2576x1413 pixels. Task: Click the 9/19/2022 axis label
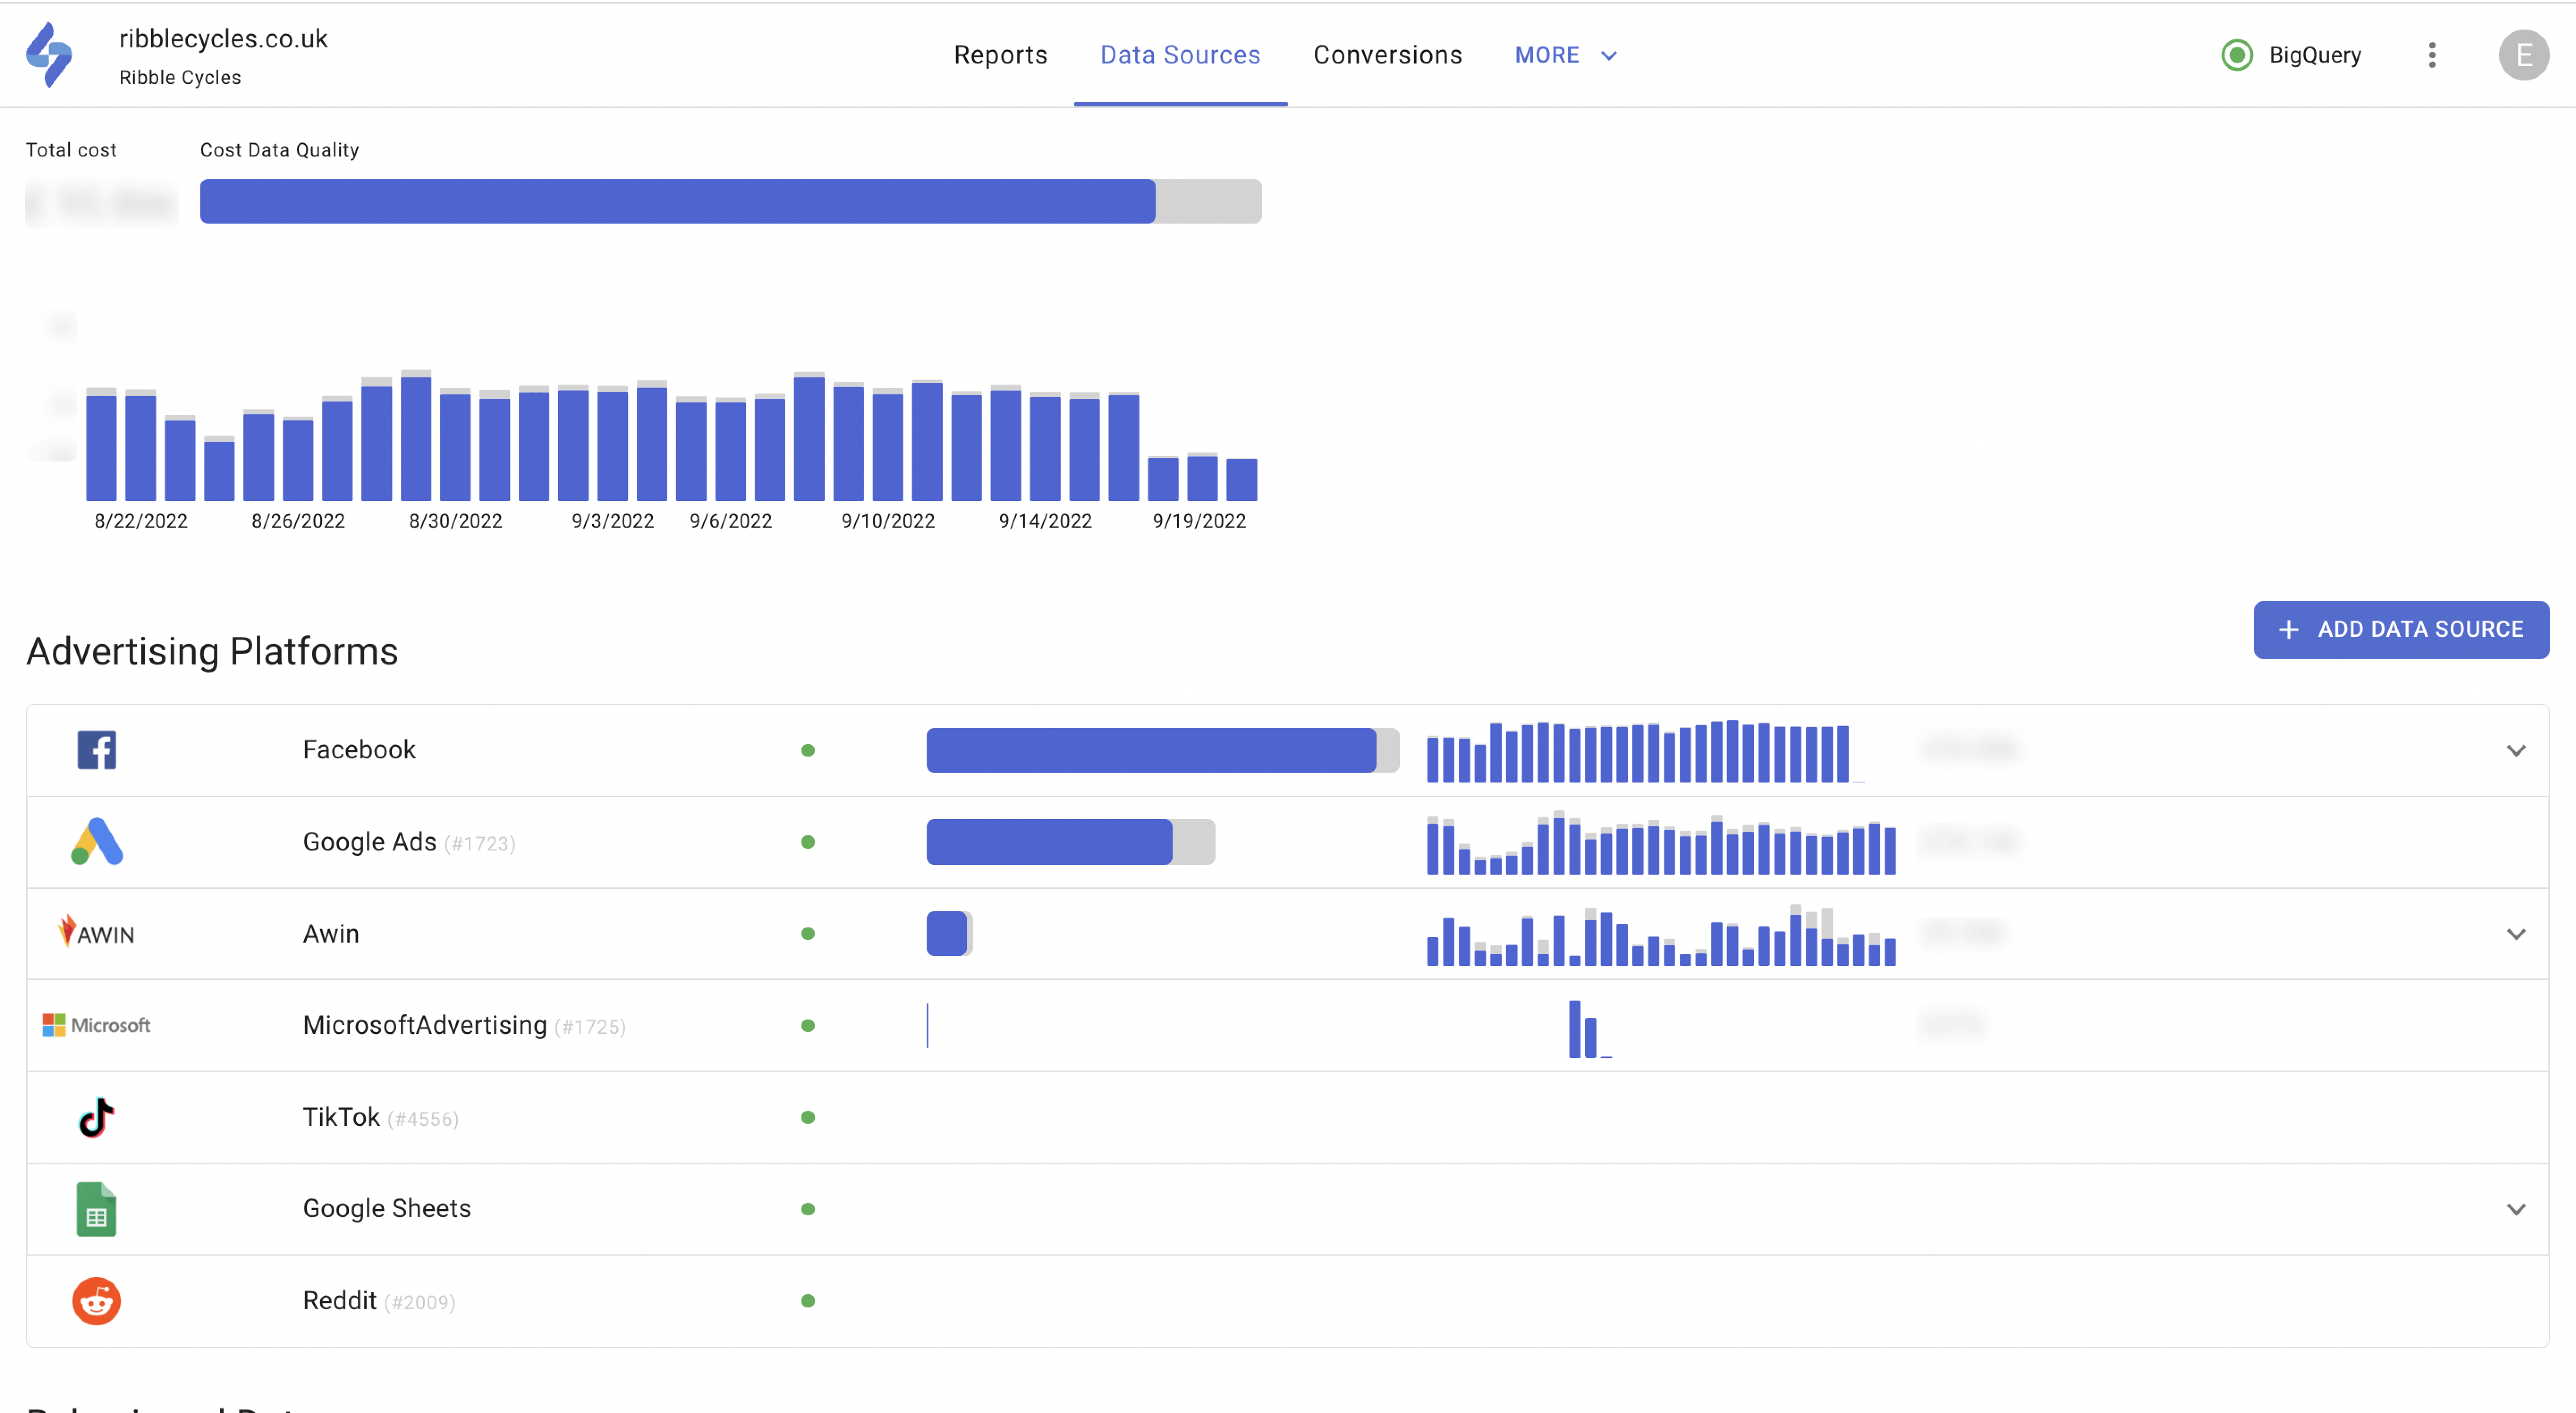point(1199,521)
